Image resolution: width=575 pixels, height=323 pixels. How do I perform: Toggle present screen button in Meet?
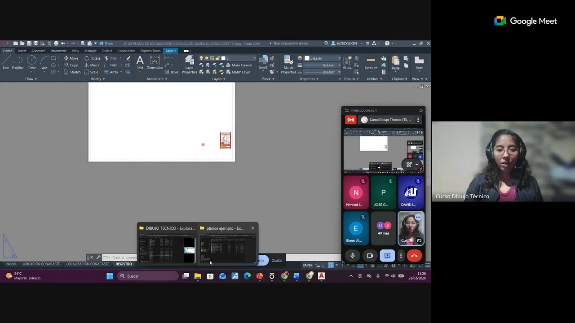387,256
